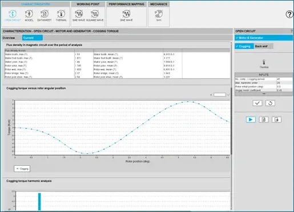294x212 pixels.
Task: Click the help question mark icon
Action: [289, 14]
